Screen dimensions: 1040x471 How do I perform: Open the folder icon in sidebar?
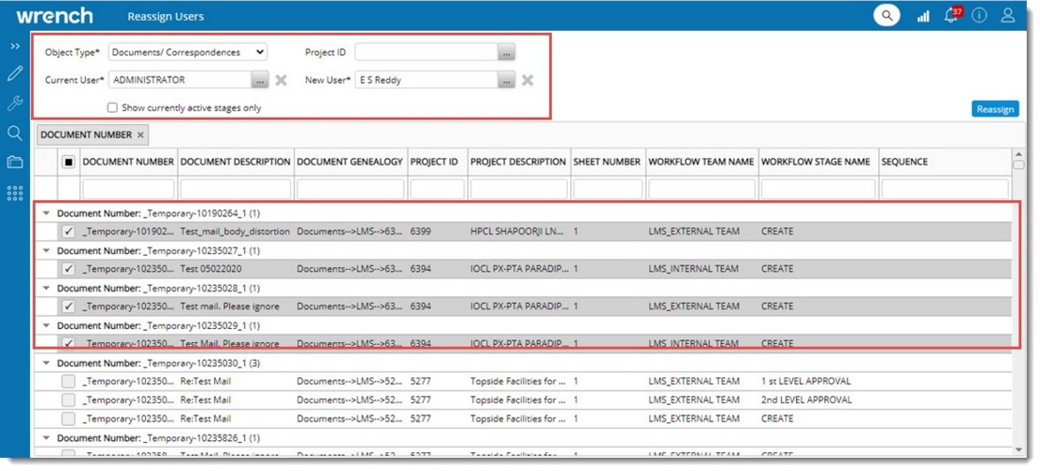(14, 162)
